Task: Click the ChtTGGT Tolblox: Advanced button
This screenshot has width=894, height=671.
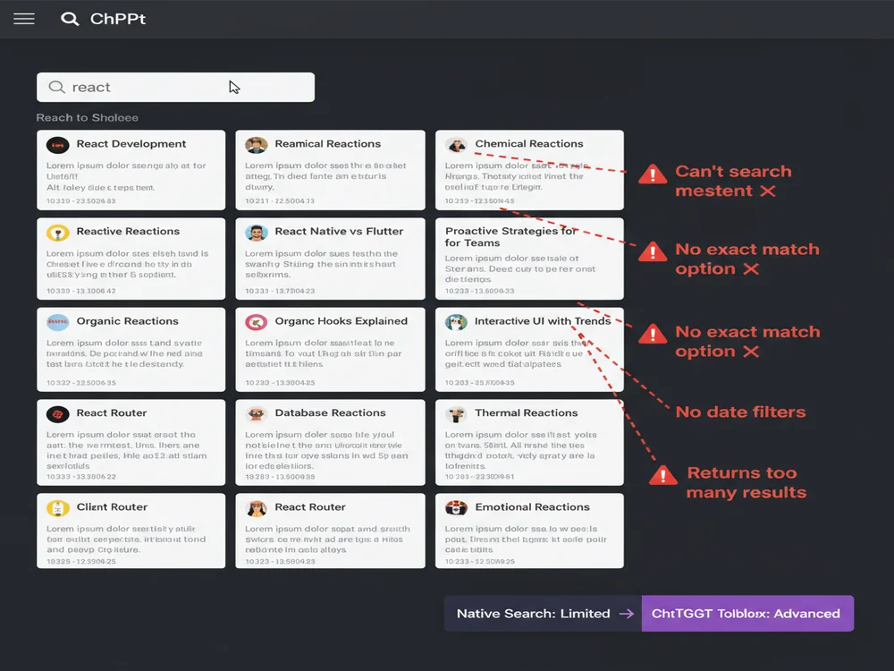Action: click(x=747, y=613)
